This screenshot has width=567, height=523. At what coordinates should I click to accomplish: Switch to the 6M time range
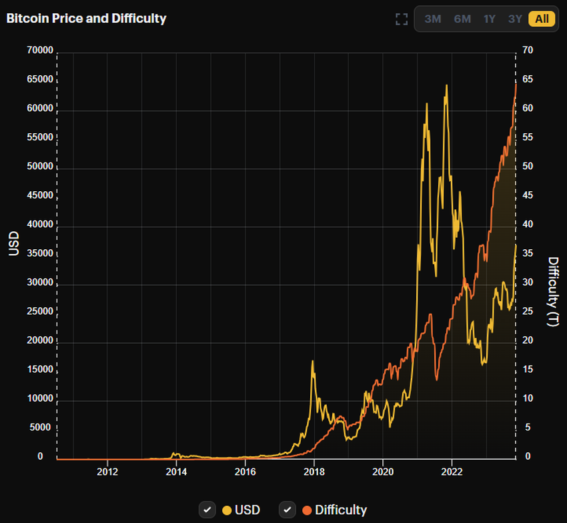[462, 19]
